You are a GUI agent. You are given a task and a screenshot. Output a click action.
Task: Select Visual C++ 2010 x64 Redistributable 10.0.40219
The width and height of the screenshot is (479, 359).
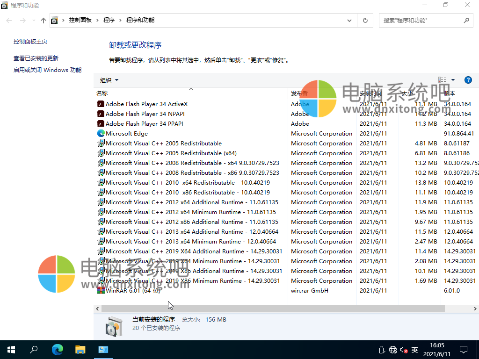coord(286,183)
